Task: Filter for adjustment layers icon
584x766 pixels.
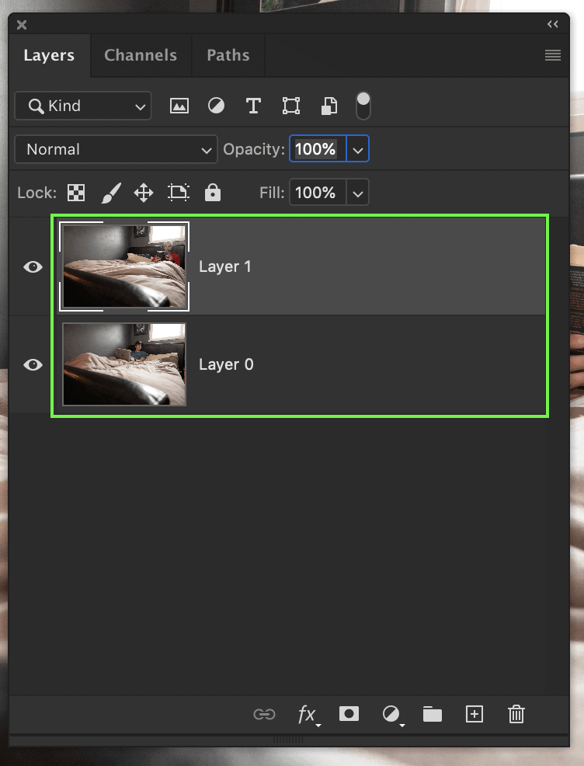Action: point(217,106)
